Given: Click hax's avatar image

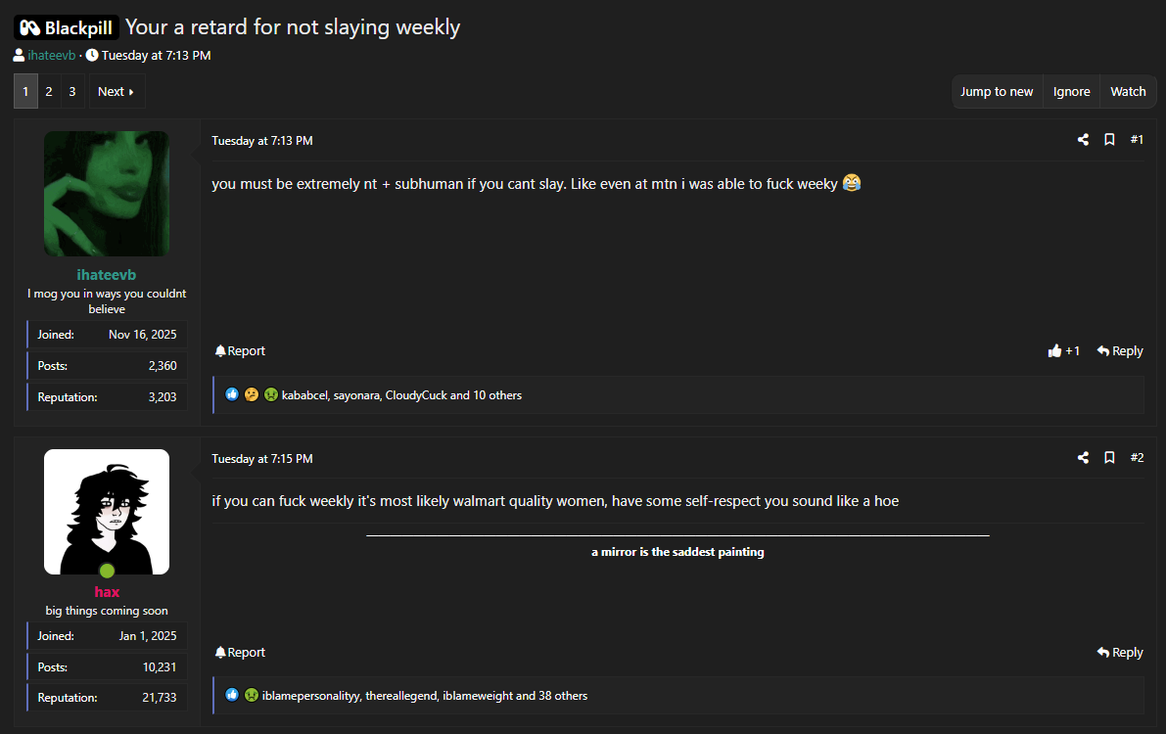Looking at the screenshot, I should [106, 512].
